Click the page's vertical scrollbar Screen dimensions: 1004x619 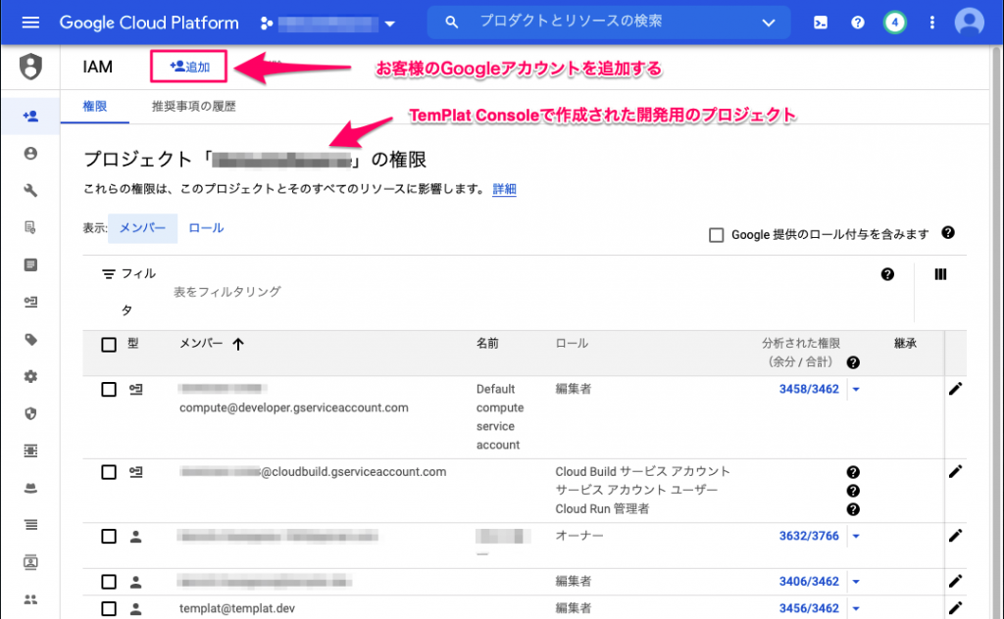997,332
